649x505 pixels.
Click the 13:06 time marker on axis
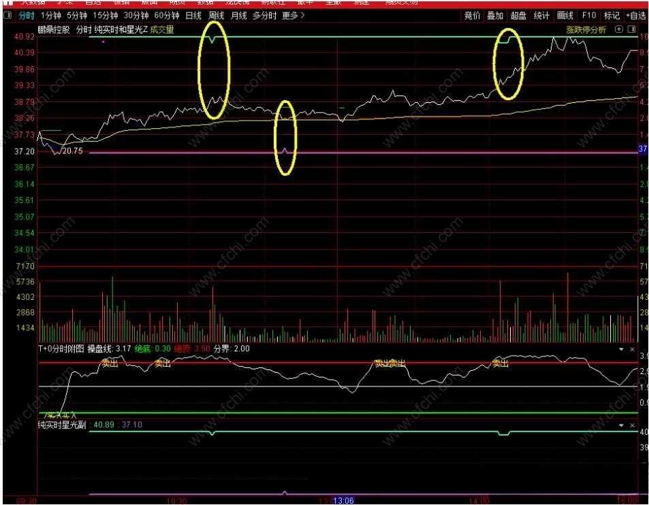[x=343, y=500]
